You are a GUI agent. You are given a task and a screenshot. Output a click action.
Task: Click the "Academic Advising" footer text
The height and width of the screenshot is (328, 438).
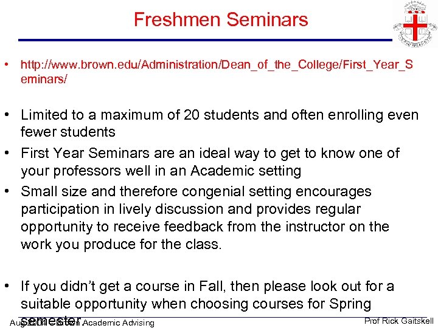pos(119,323)
